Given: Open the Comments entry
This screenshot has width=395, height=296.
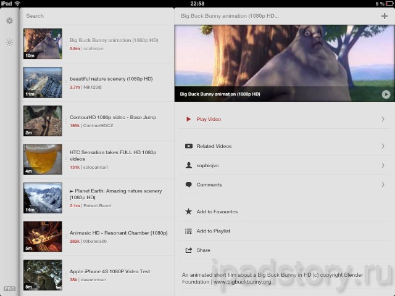Looking at the screenshot, I should (285, 185).
